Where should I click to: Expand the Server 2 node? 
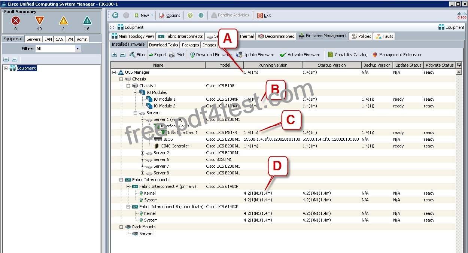(x=142, y=153)
